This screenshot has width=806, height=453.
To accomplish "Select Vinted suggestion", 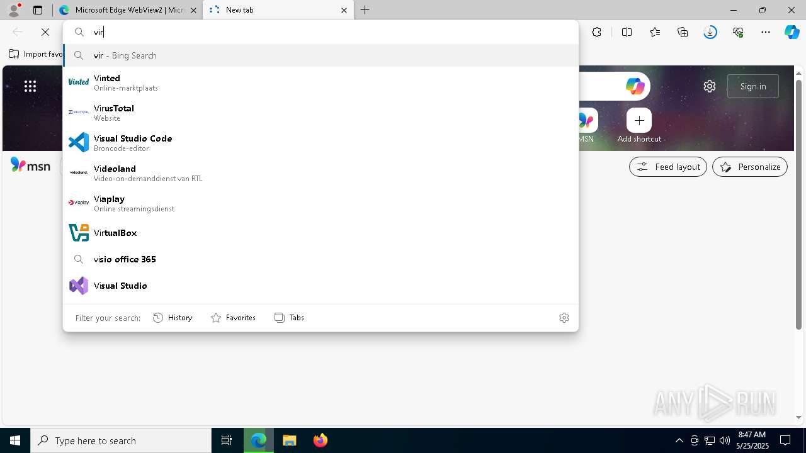I will 321,82.
